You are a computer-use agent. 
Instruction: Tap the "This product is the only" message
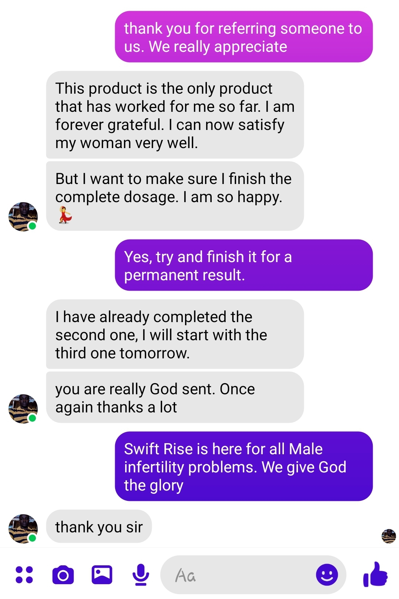tap(175, 115)
